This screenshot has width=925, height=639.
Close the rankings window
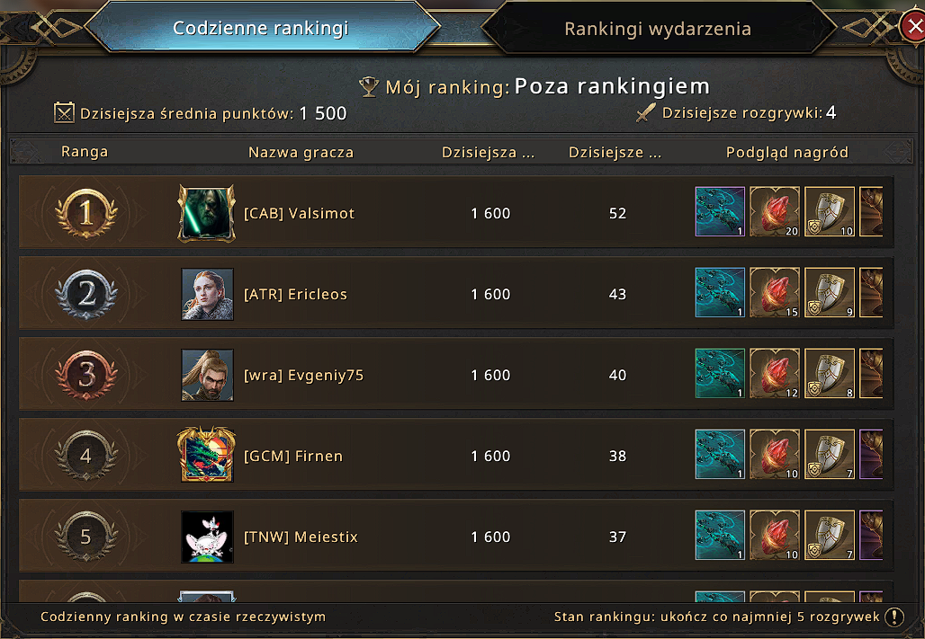pos(913,27)
